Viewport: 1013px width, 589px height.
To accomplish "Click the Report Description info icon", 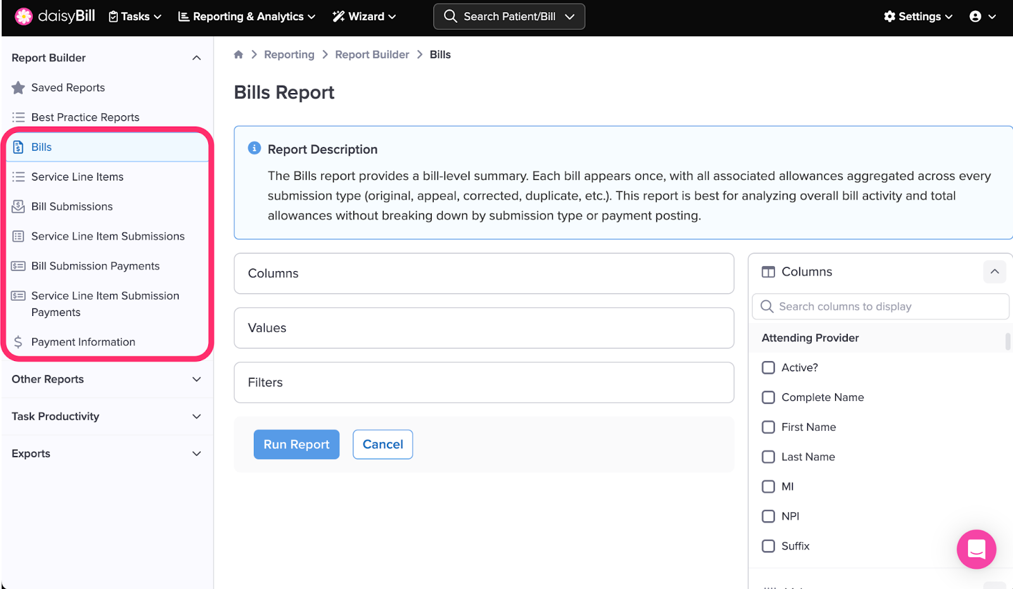I will click(255, 148).
